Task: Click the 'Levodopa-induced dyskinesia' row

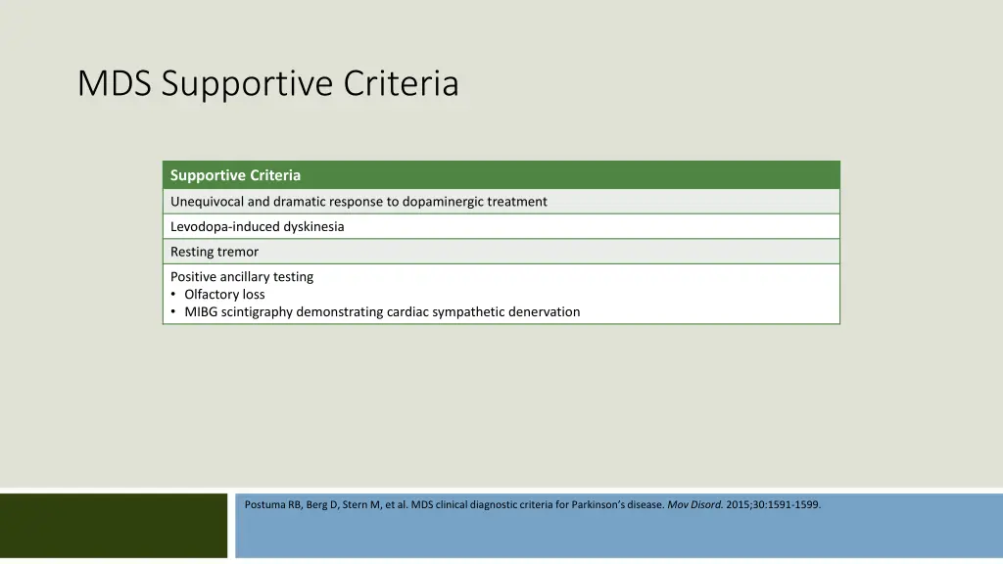Action: (501, 226)
